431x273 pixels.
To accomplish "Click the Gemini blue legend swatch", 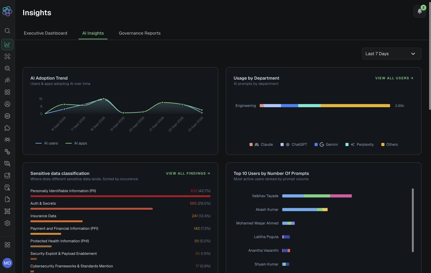I will click(316, 144).
